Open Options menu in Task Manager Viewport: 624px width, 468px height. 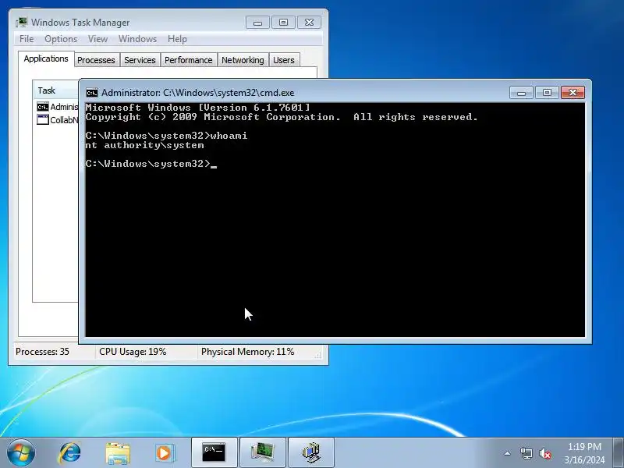click(x=61, y=39)
